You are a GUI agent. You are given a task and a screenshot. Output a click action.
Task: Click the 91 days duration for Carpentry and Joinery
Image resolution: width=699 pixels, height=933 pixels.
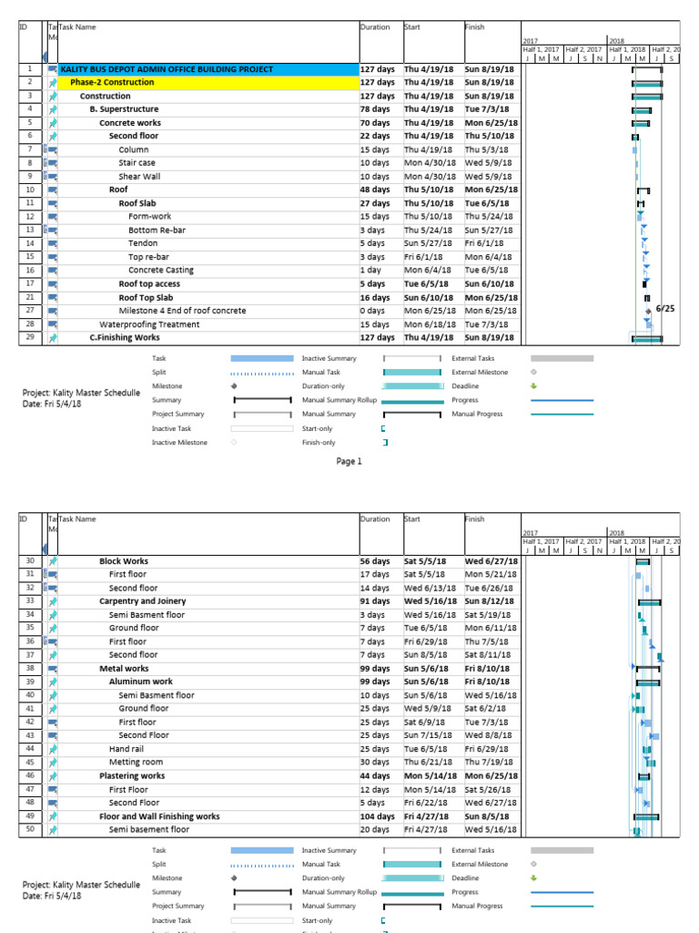point(375,601)
